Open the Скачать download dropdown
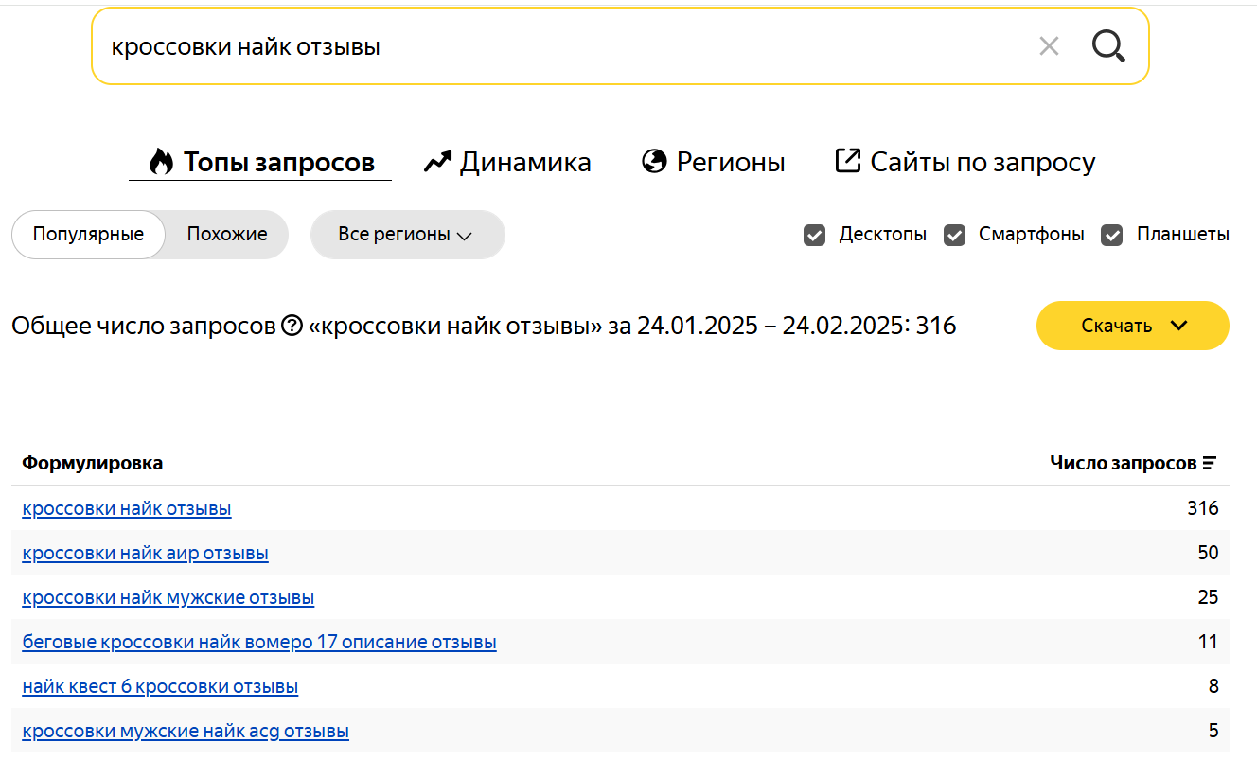The height and width of the screenshot is (761, 1257). coord(1133,326)
